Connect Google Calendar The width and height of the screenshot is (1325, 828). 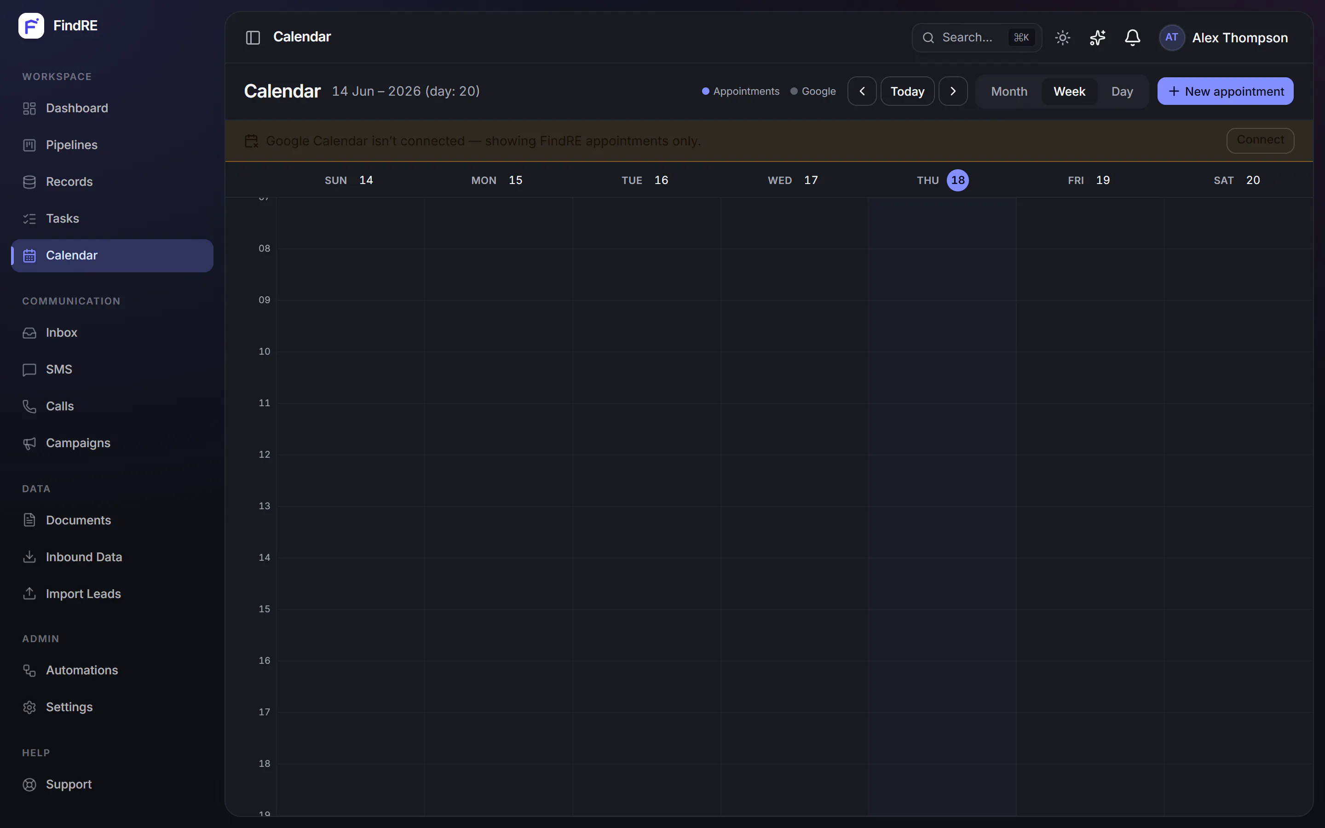(x=1261, y=140)
